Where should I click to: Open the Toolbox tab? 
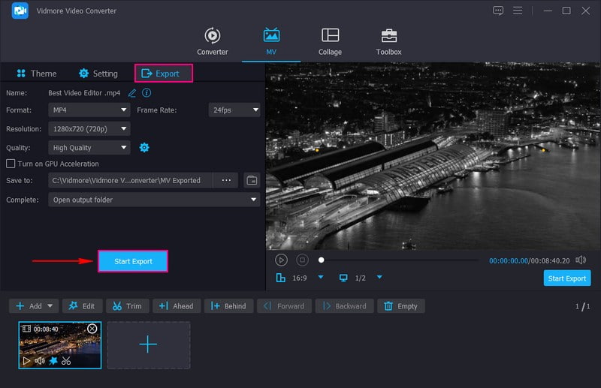388,41
